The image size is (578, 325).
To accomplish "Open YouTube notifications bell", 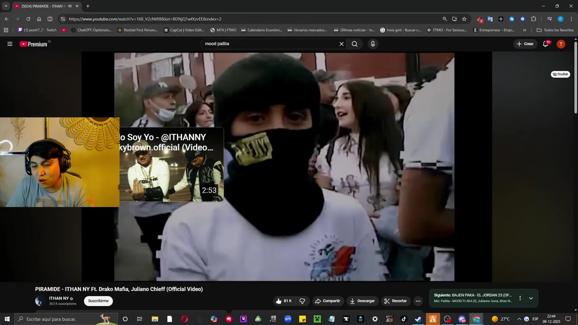I will pyautogui.click(x=545, y=44).
